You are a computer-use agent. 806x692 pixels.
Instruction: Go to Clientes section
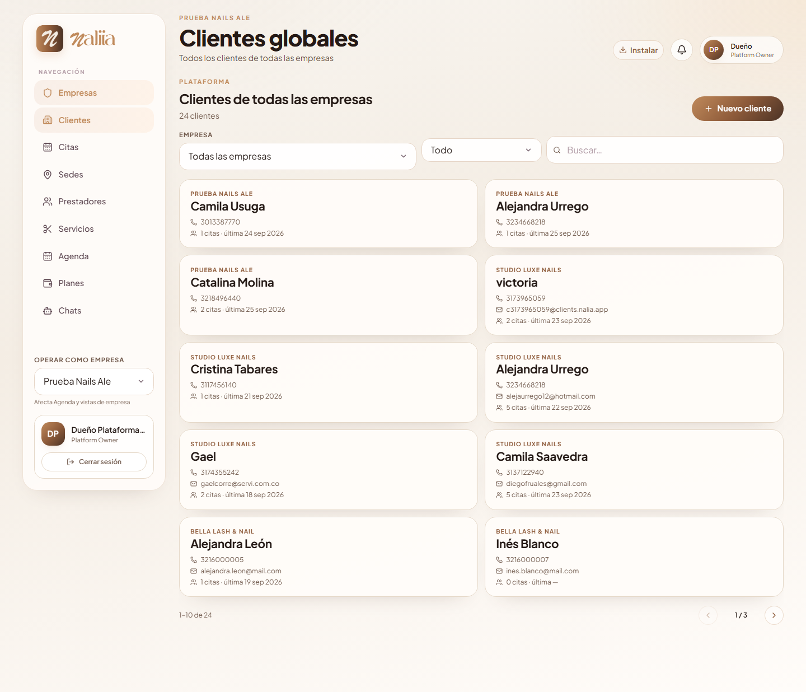coord(94,120)
